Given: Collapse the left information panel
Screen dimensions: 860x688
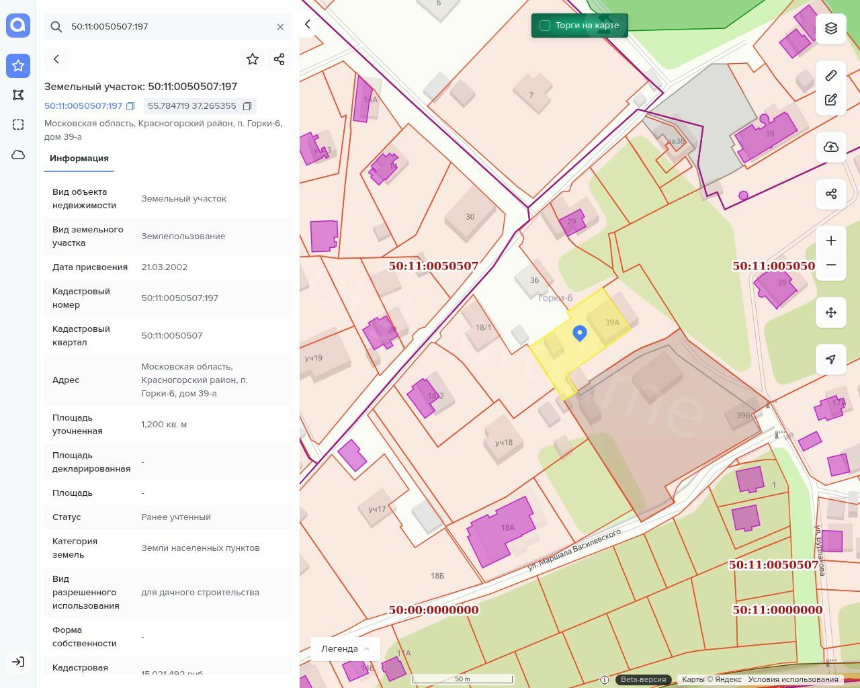Looking at the screenshot, I should [x=308, y=24].
